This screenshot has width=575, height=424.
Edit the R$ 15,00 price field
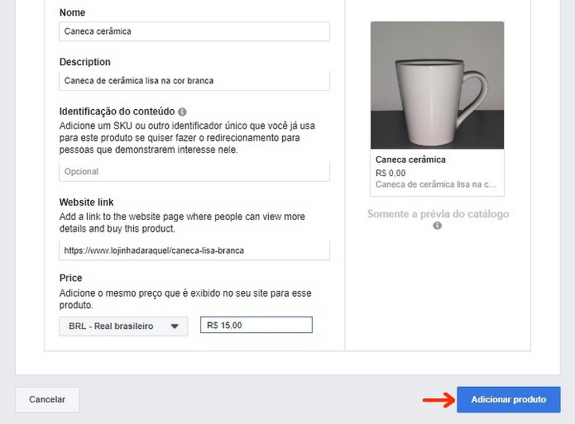(x=256, y=325)
